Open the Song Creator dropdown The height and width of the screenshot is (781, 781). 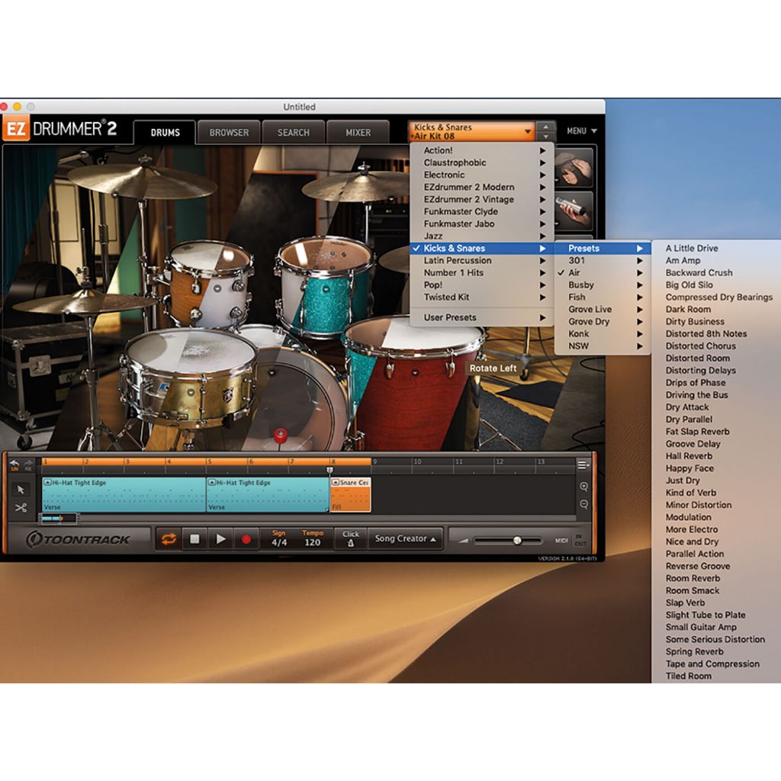click(404, 538)
